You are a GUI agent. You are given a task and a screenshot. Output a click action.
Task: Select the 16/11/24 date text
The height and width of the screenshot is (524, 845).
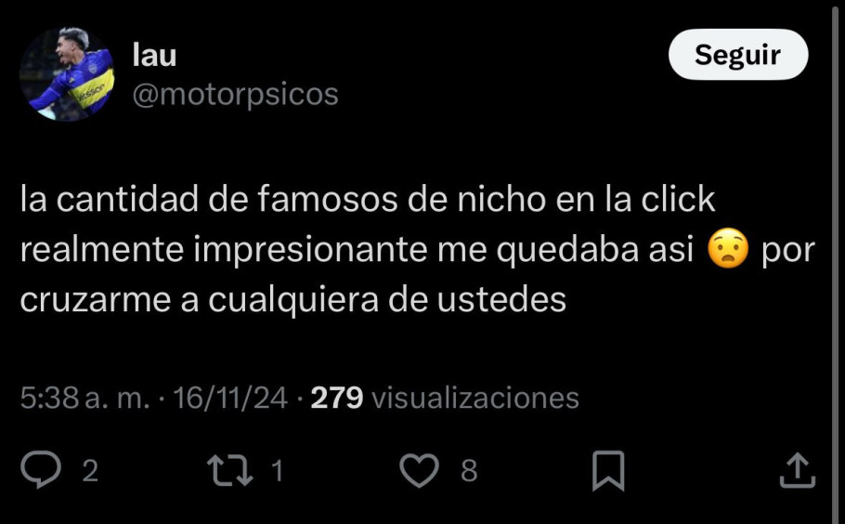click(230, 398)
